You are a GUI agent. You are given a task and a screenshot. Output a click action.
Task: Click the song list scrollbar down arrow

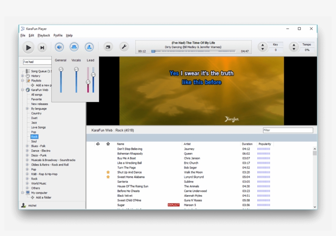pyautogui.click(x=315, y=207)
